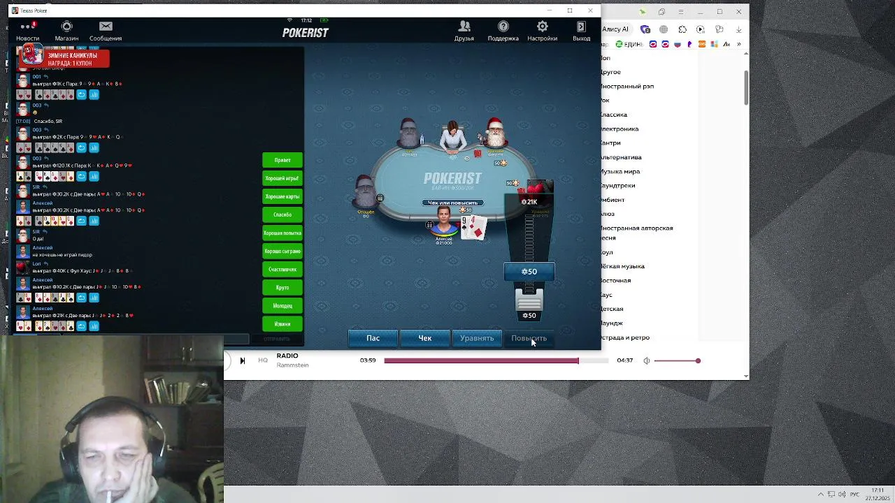Select the Классика genre in browser
This screenshot has width=895, height=503.
coord(615,115)
